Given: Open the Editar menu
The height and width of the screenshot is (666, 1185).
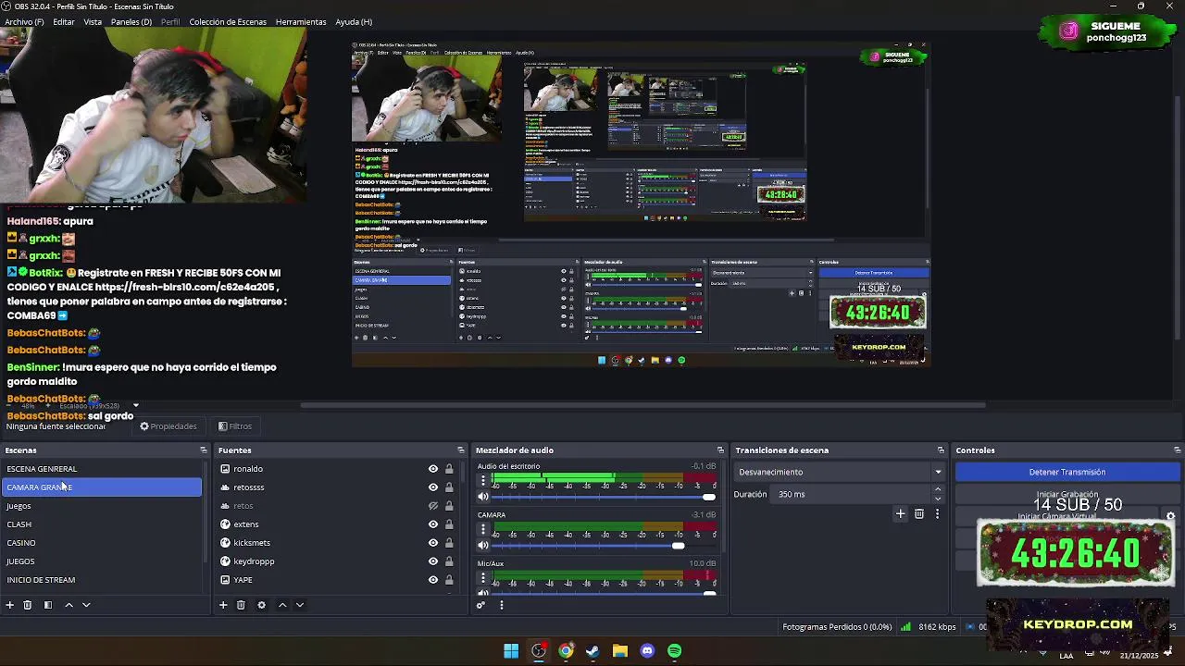Looking at the screenshot, I should tap(64, 21).
